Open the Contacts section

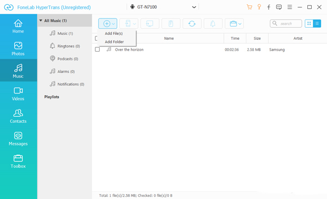19,116
